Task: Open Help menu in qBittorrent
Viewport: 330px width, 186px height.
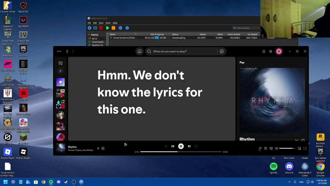Action: point(115,23)
